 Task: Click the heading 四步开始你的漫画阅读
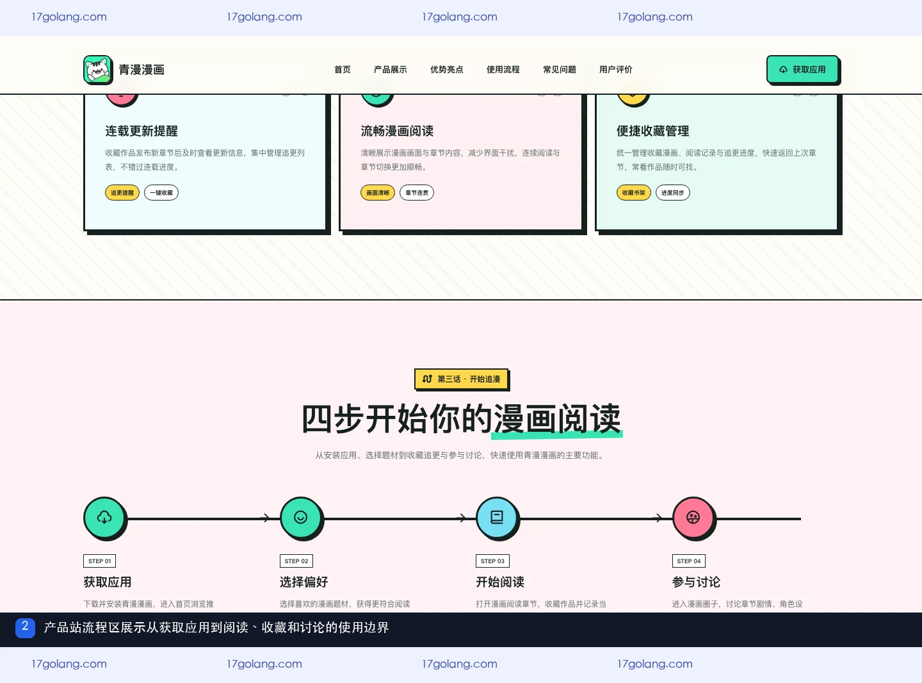coord(461,419)
